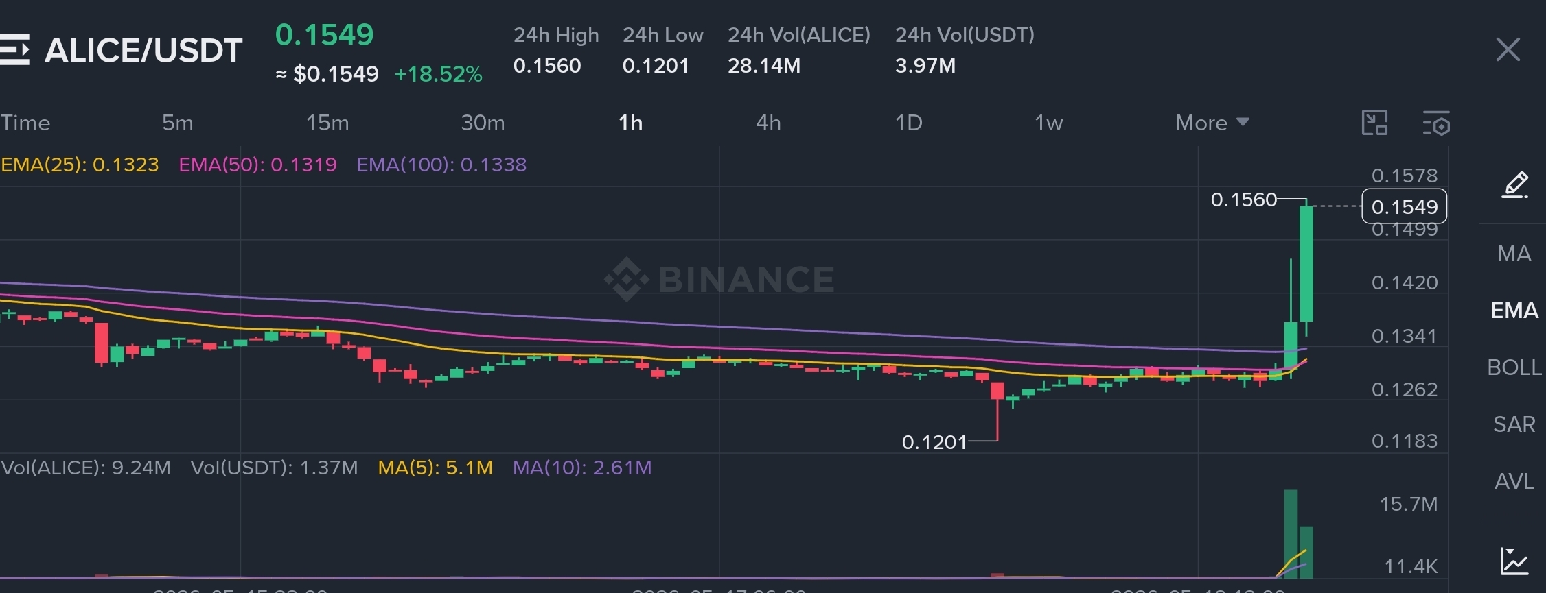Click the 0.1341 price axis label
The image size is (1546, 593).
(x=1405, y=336)
